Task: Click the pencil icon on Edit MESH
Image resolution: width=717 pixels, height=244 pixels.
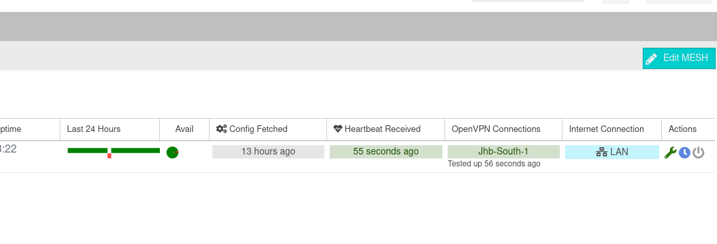Action: pos(651,58)
